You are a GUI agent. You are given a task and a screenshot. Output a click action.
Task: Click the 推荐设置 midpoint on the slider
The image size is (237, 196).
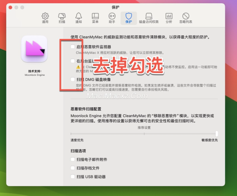pos(144,134)
